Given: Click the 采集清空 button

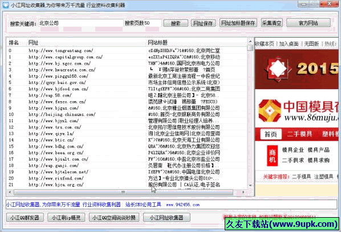Looking at the screenshot, I should [x=271, y=23].
